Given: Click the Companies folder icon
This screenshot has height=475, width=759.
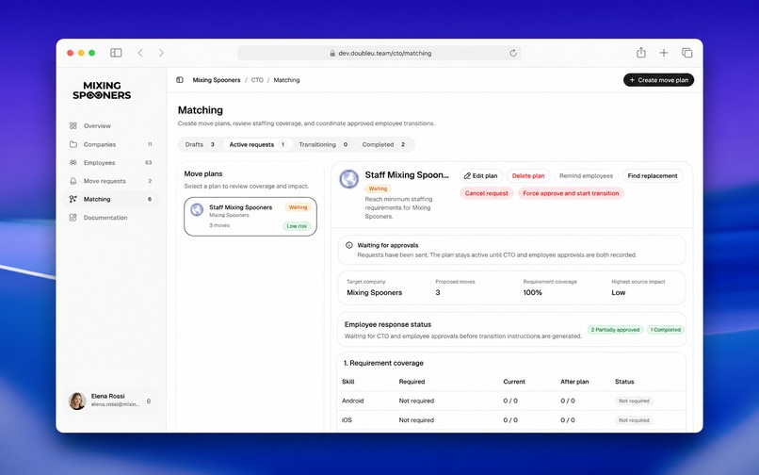Looking at the screenshot, I should coord(73,144).
